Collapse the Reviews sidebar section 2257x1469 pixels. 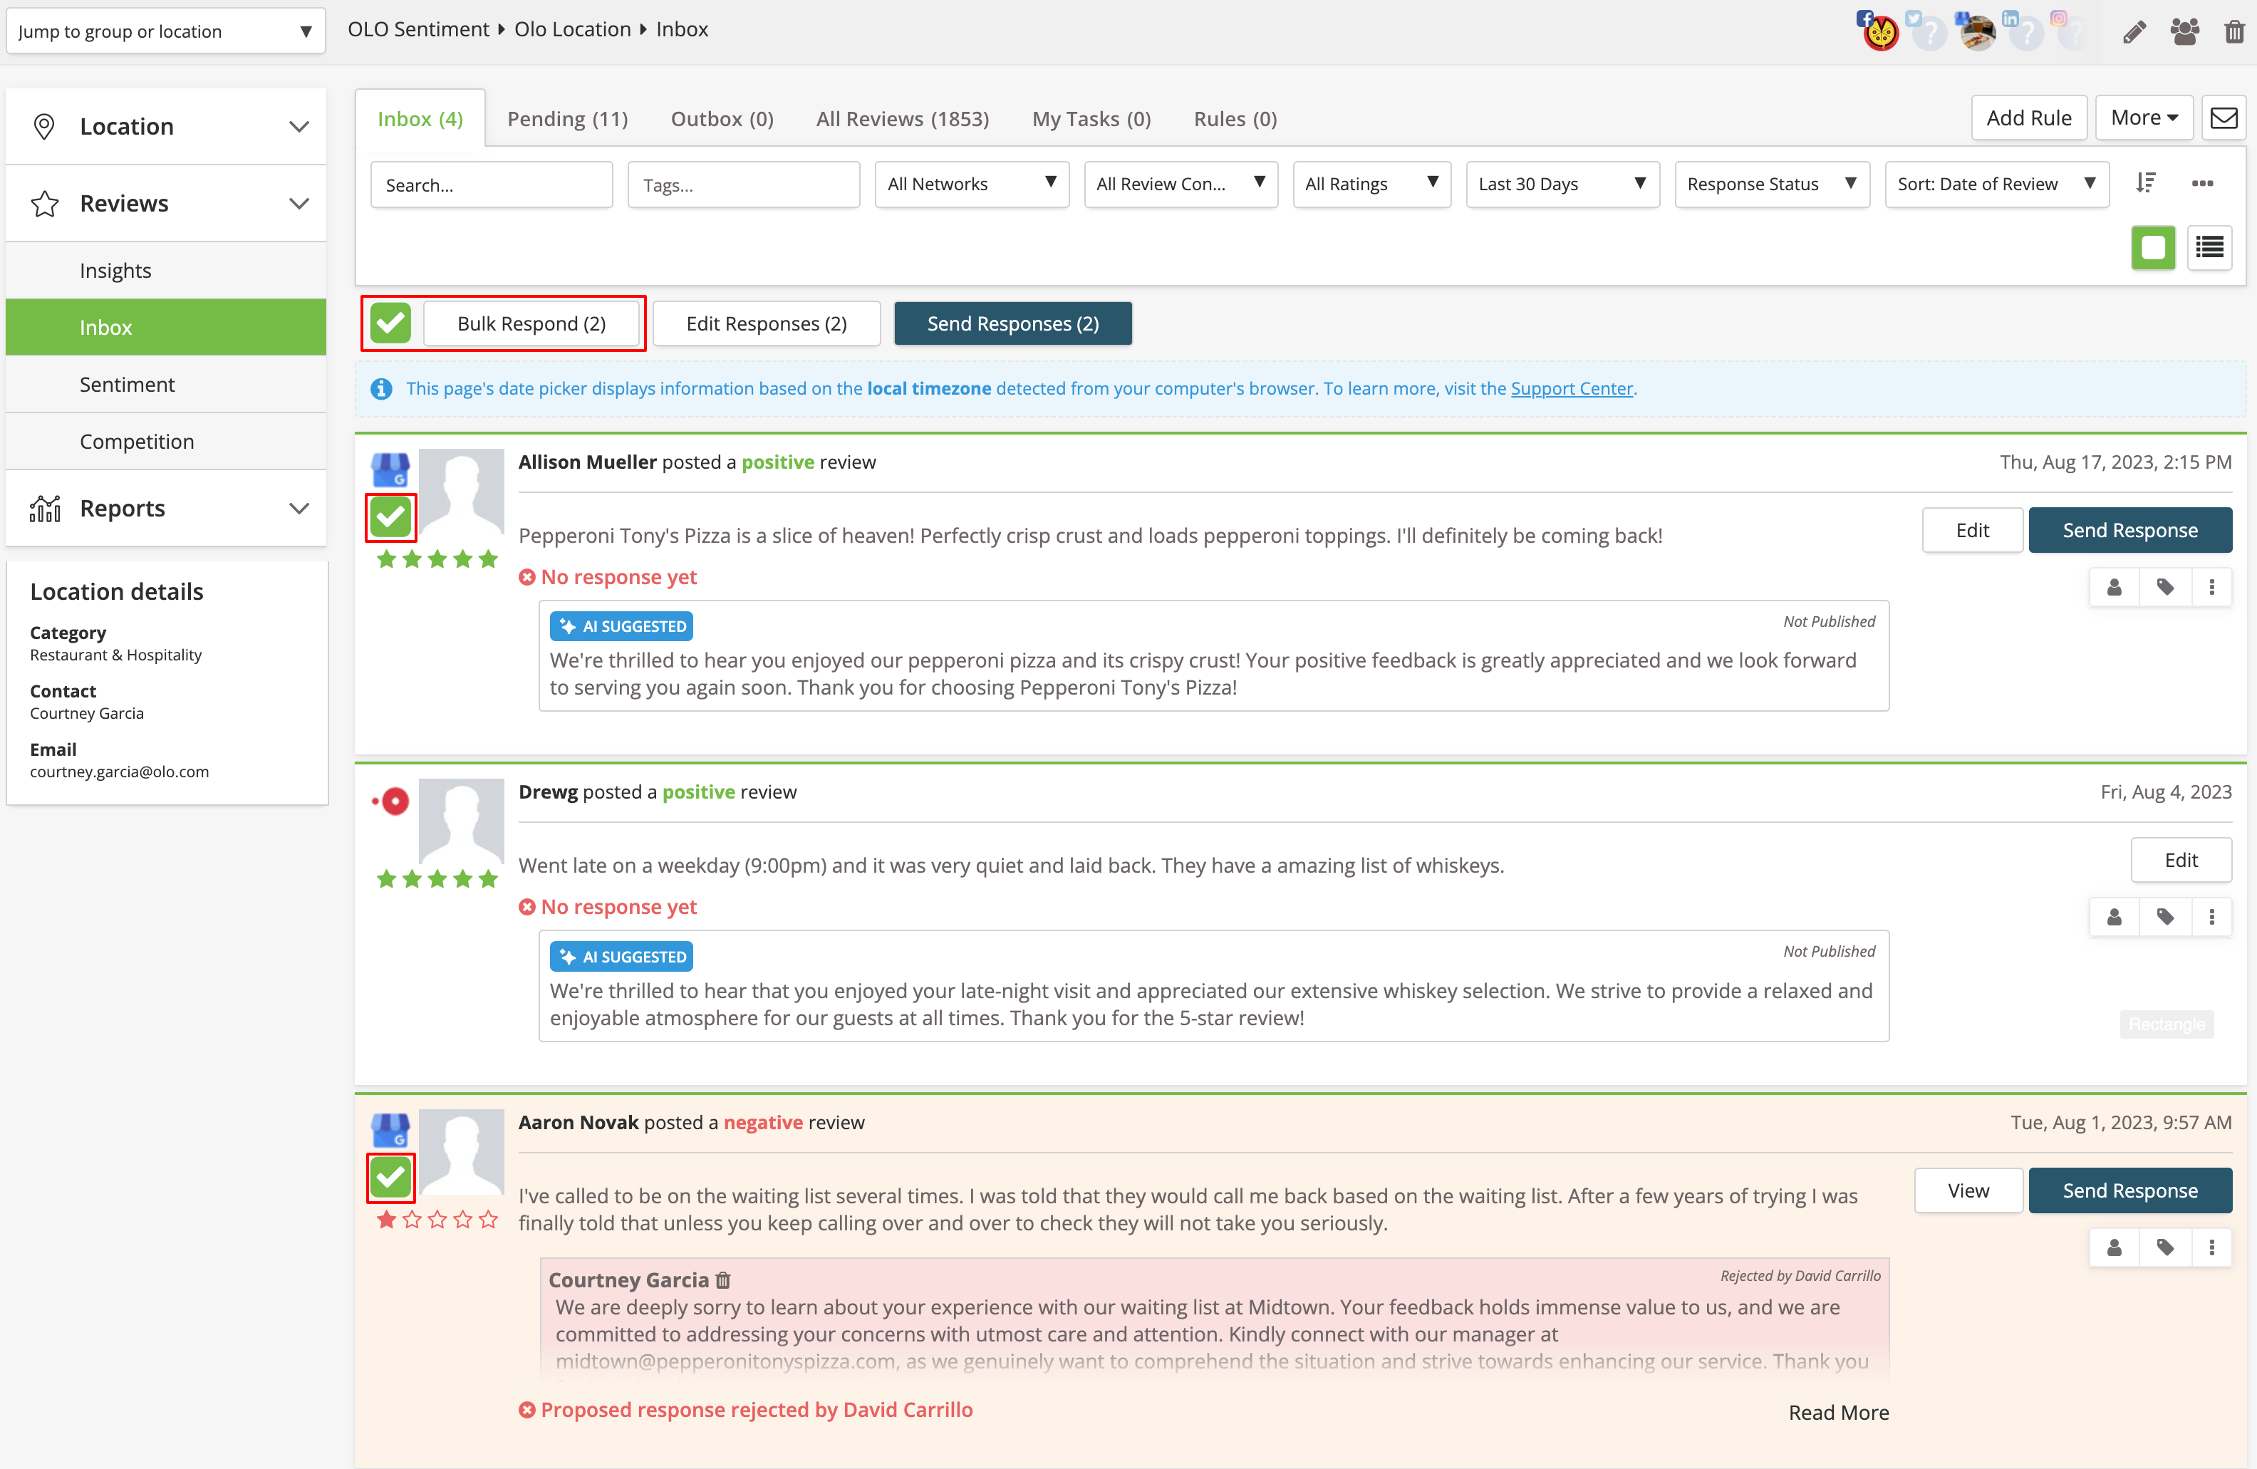point(166,203)
